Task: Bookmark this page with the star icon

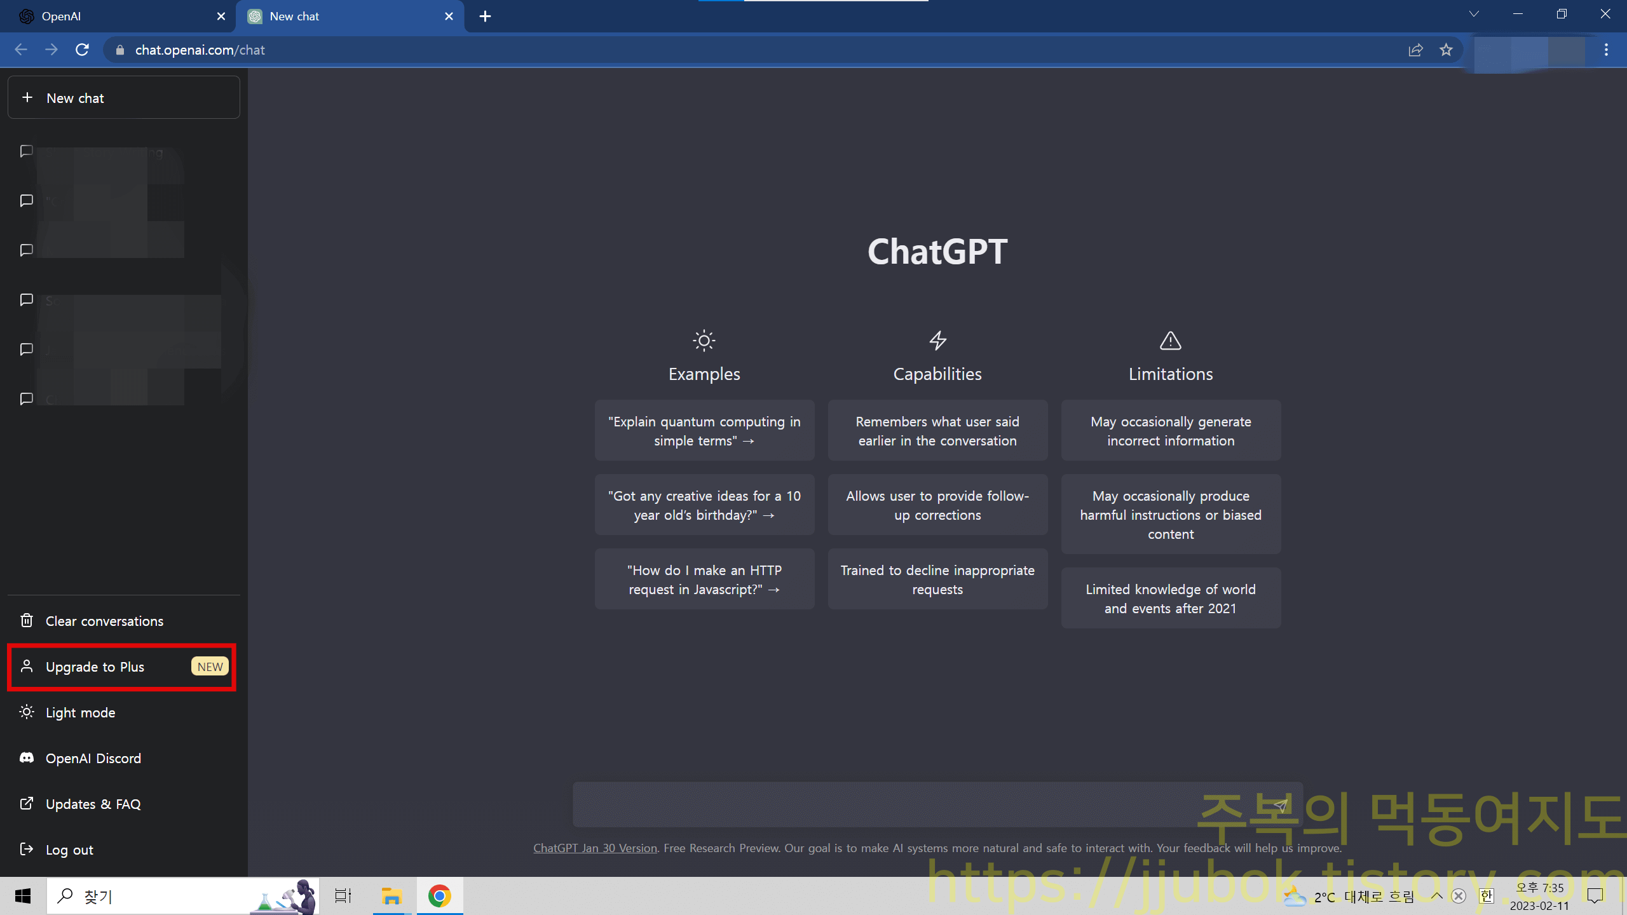Action: click(x=1446, y=50)
